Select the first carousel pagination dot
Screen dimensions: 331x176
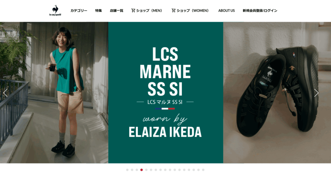[x=127, y=170]
